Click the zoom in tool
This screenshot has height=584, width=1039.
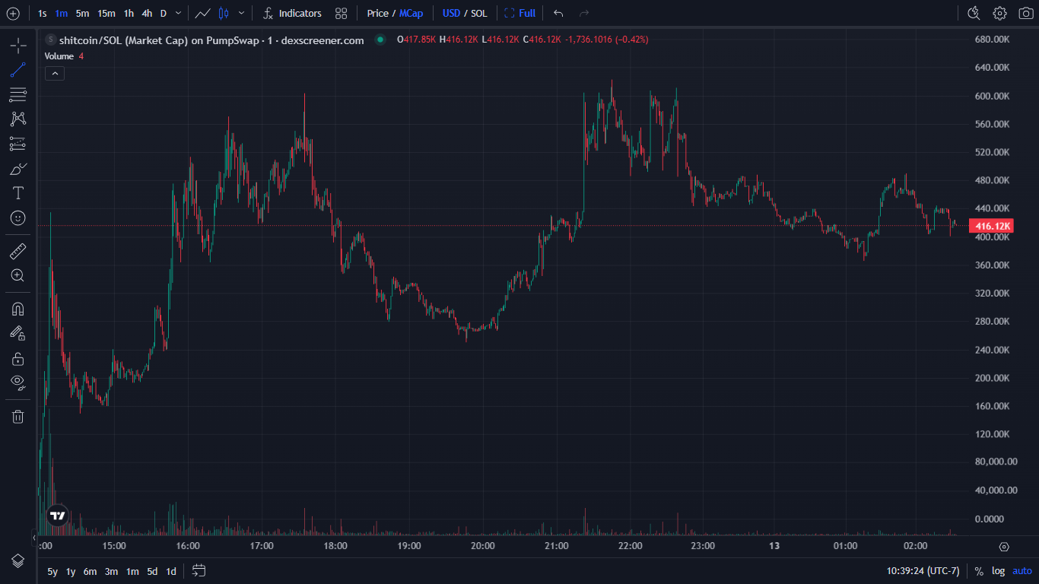click(17, 276)
